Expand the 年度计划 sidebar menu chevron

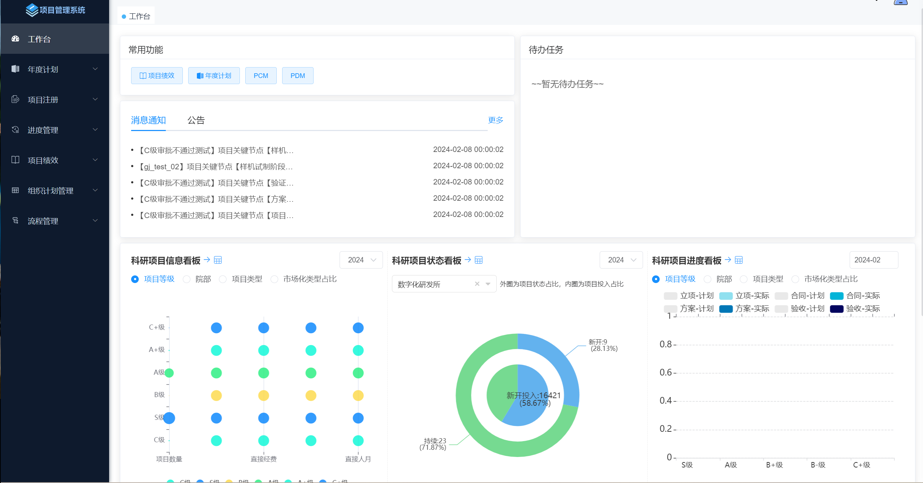[x=95, y=69]
